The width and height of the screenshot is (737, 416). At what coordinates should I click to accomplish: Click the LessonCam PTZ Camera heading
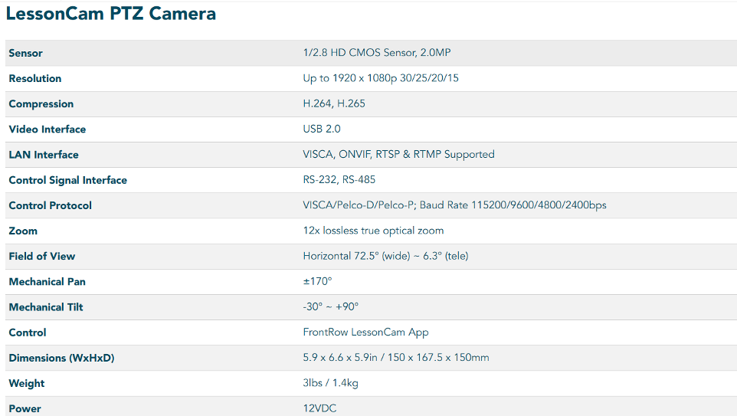(111, 13)
